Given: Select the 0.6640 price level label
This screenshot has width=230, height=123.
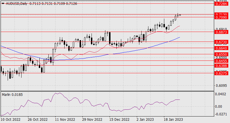Looking at the screenshot, I should 221,48.
